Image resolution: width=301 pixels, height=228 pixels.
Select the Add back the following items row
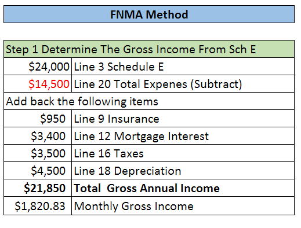pyautogui.click(x=149, y=101)
